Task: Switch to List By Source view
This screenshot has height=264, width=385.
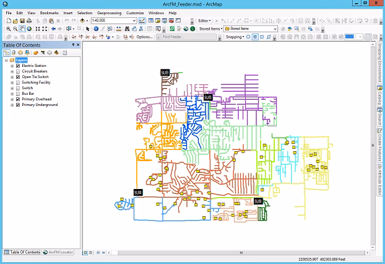Action: 15,53
